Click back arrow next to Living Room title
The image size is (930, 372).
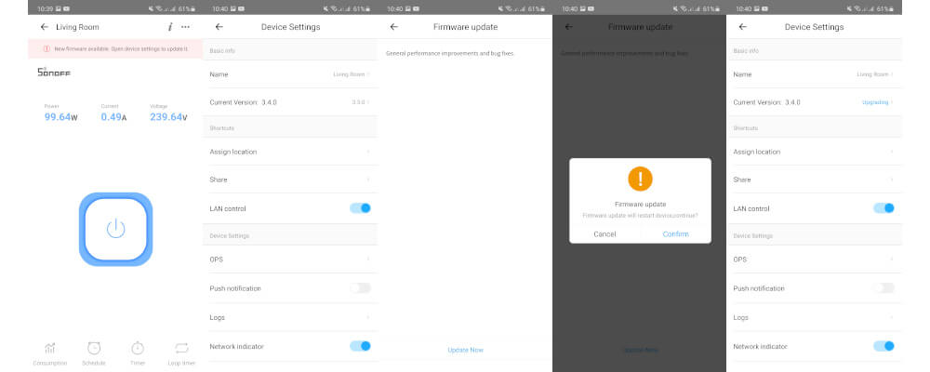tap(44, 27)
